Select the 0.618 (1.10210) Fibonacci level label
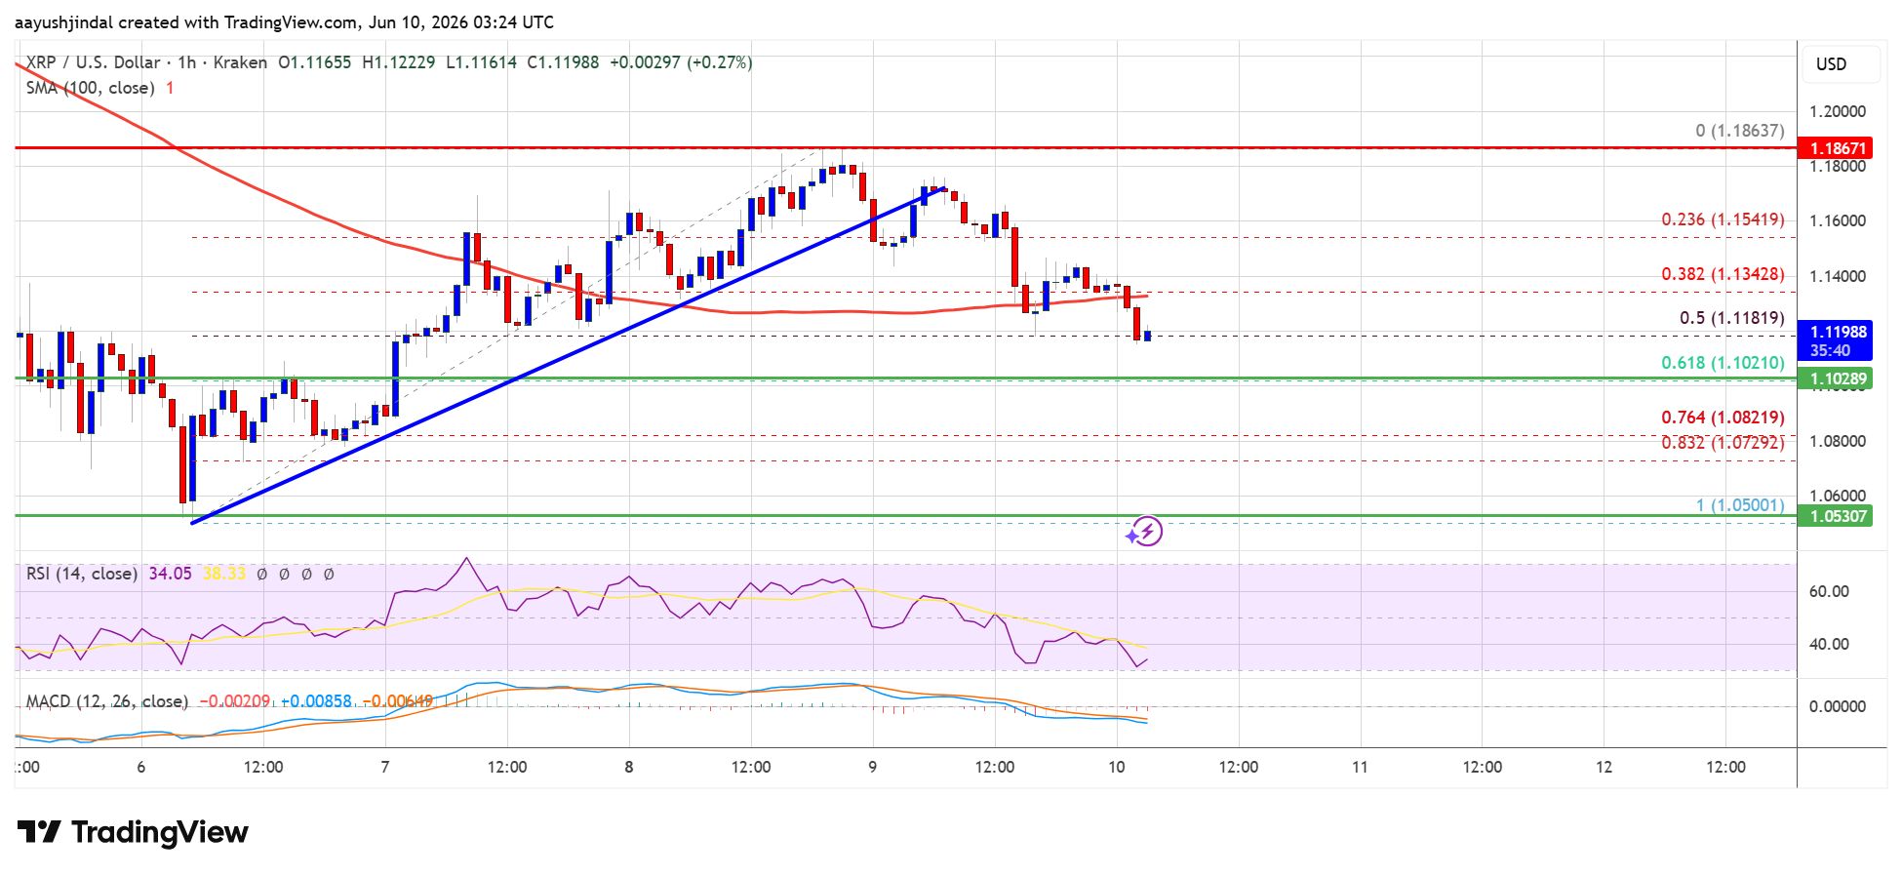The image size is (1902, 876). (x=1724, y=363)
